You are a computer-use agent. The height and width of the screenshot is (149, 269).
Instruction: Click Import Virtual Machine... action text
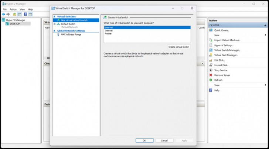point(227,40)
